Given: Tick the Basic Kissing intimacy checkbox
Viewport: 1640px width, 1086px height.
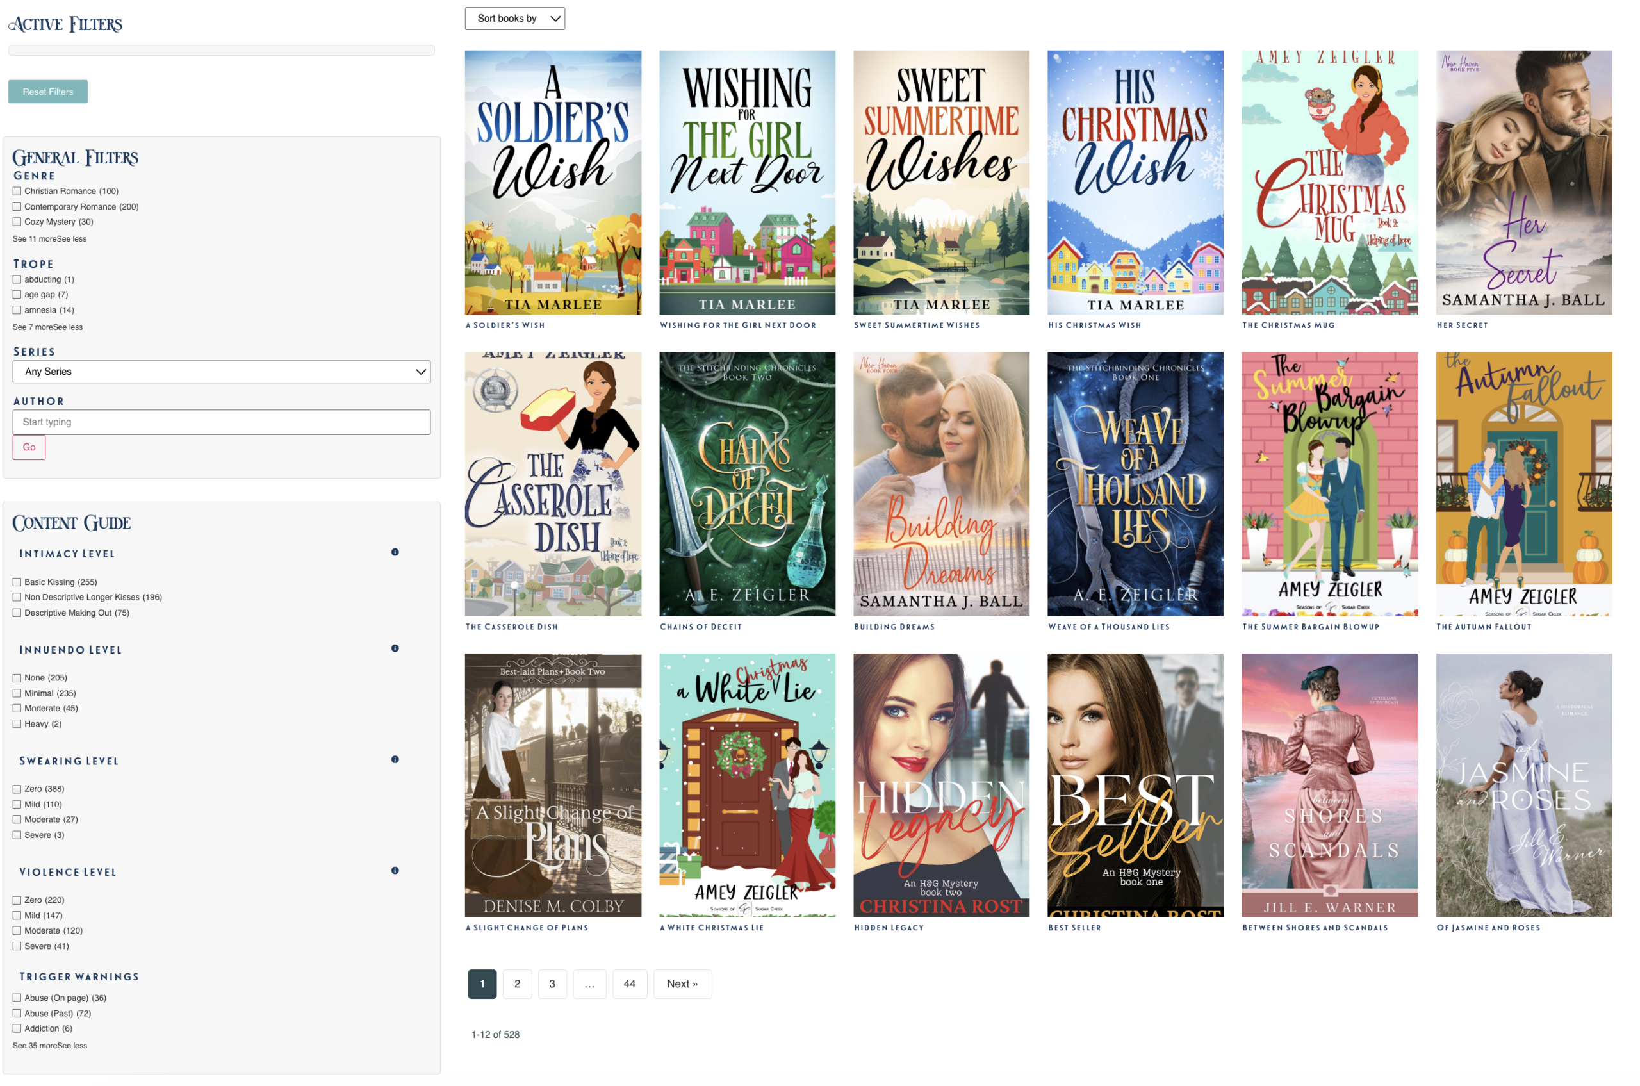Looking at the screenshot, I should [x=17, y=582].
